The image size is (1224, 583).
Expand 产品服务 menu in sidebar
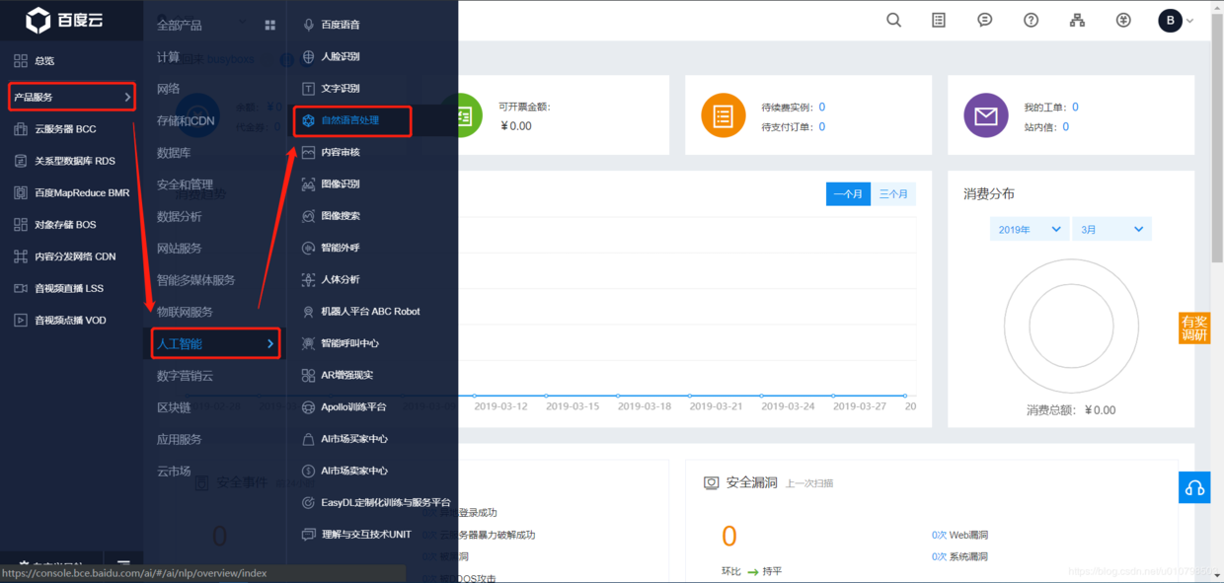click(71, 97)
